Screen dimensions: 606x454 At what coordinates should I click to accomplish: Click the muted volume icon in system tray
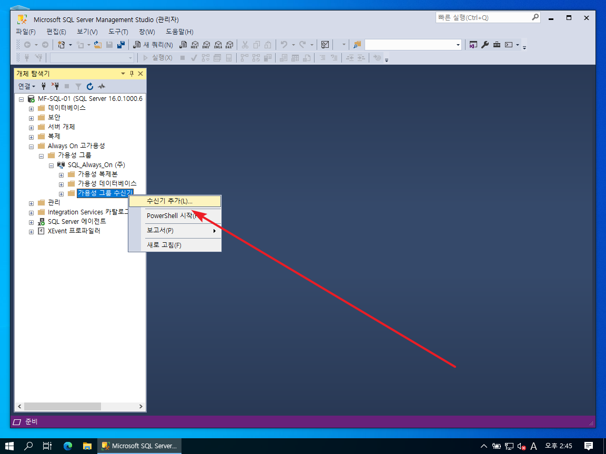pyautogui.click(x=521, y=447)
